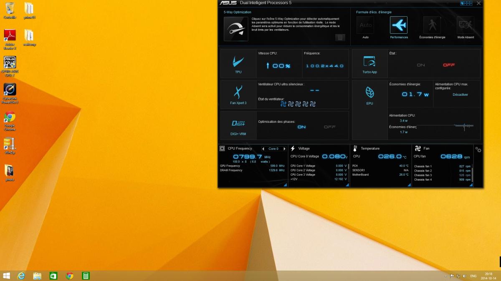Viewport: 501px width, 281px height.
Task: Click the Temperature thermometer icon
Action: pyautogui.click(x=355, y=148)
